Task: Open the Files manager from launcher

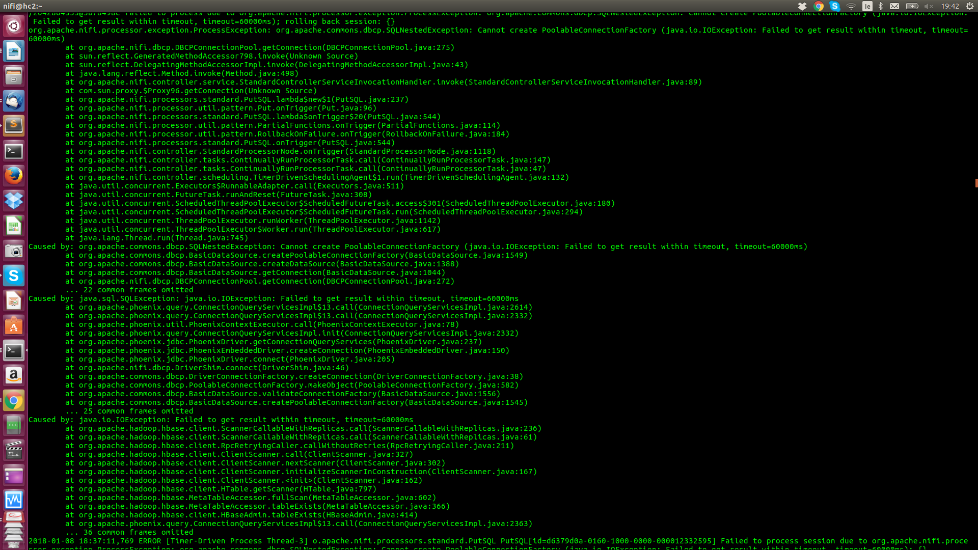Action: pyautogui.click(x=14, y=76)
